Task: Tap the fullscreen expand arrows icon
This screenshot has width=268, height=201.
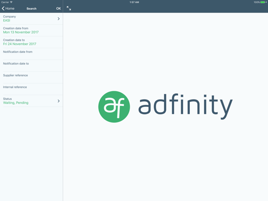Action: click(x=69, y=8)
